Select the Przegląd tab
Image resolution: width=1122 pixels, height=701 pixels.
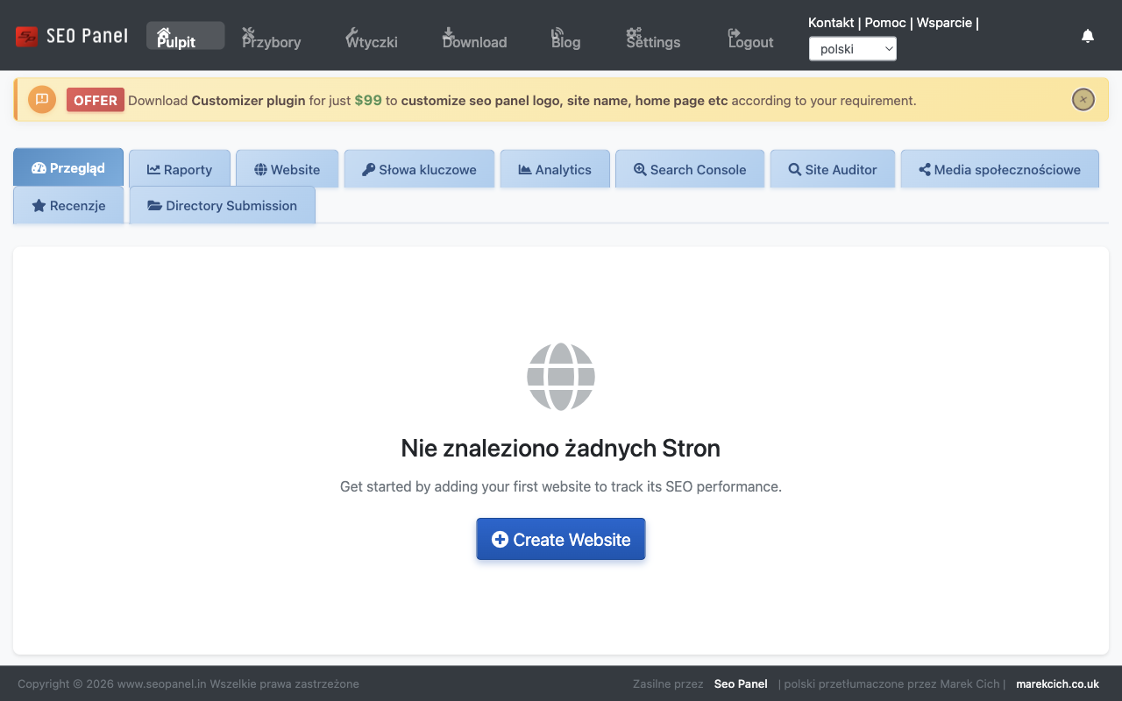coord(68,167)
